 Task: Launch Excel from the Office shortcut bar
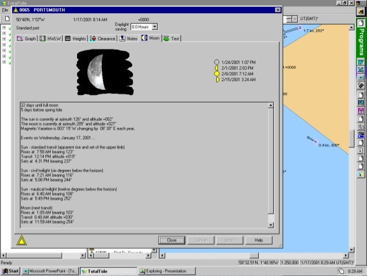pyautogui.click(x=361, y=70)
